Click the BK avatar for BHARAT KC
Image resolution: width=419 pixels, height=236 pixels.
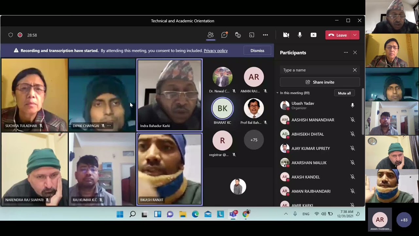(x=222, y=108)
